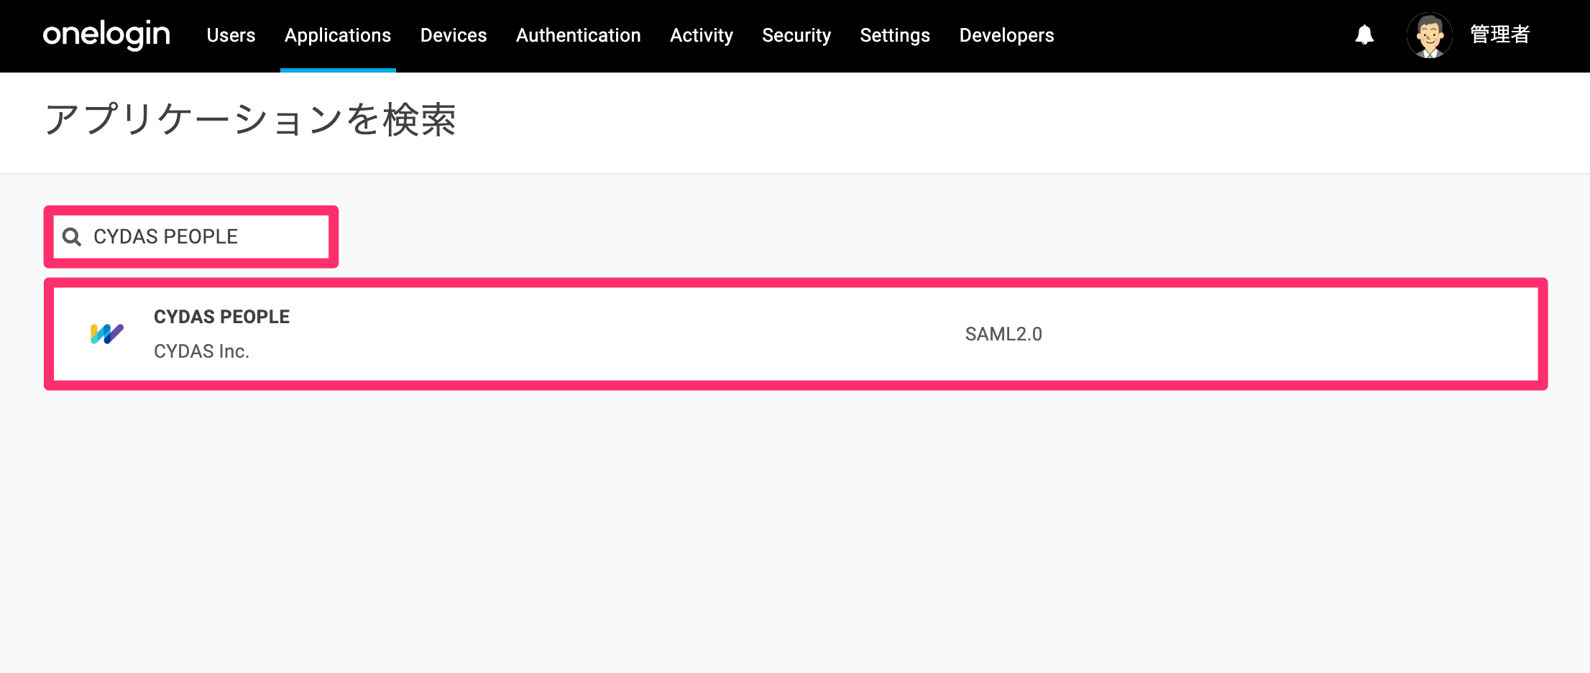Click the administrator avatar picture
The height and width of the screenshot is (673, 1590).
(1429, 34)
